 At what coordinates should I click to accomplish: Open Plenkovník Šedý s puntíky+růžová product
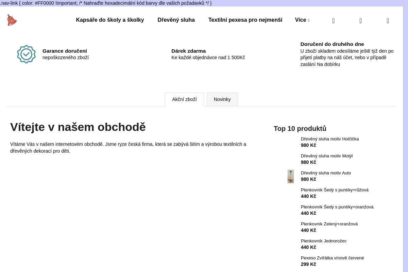335,190
